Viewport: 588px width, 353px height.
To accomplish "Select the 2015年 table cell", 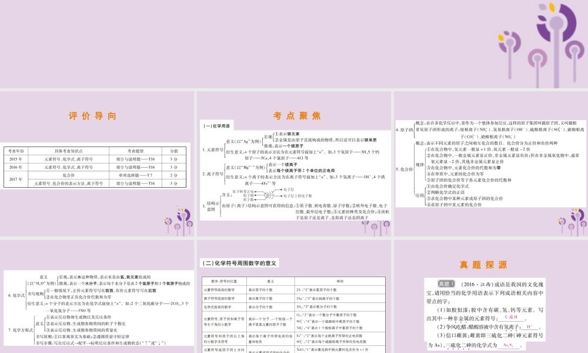I will 16,159.
